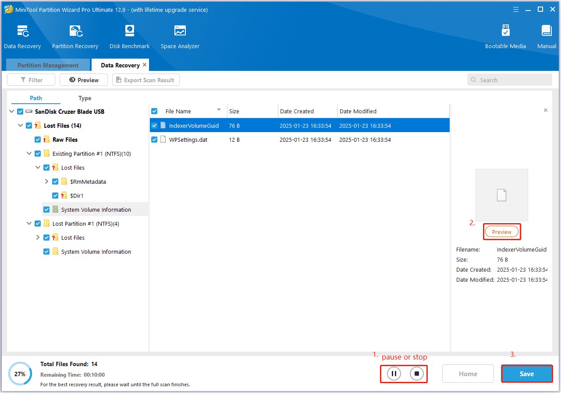Start the Space Analyzer tool
The image size is (561, 395).
pyautogui.click(x=180, y=37)
